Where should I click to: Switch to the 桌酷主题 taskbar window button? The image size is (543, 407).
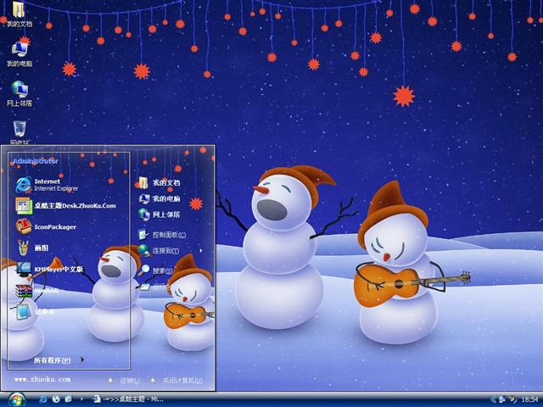click(128, 399)
